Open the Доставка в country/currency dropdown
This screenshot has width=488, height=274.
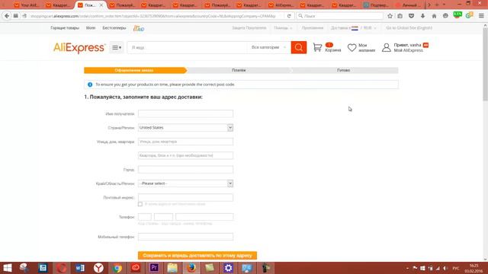tap(354, 28)
